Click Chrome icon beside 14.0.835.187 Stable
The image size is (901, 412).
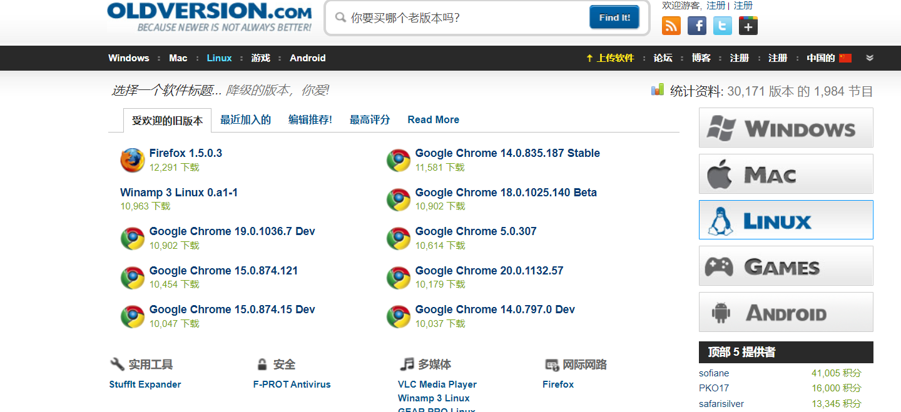(399, 160)
